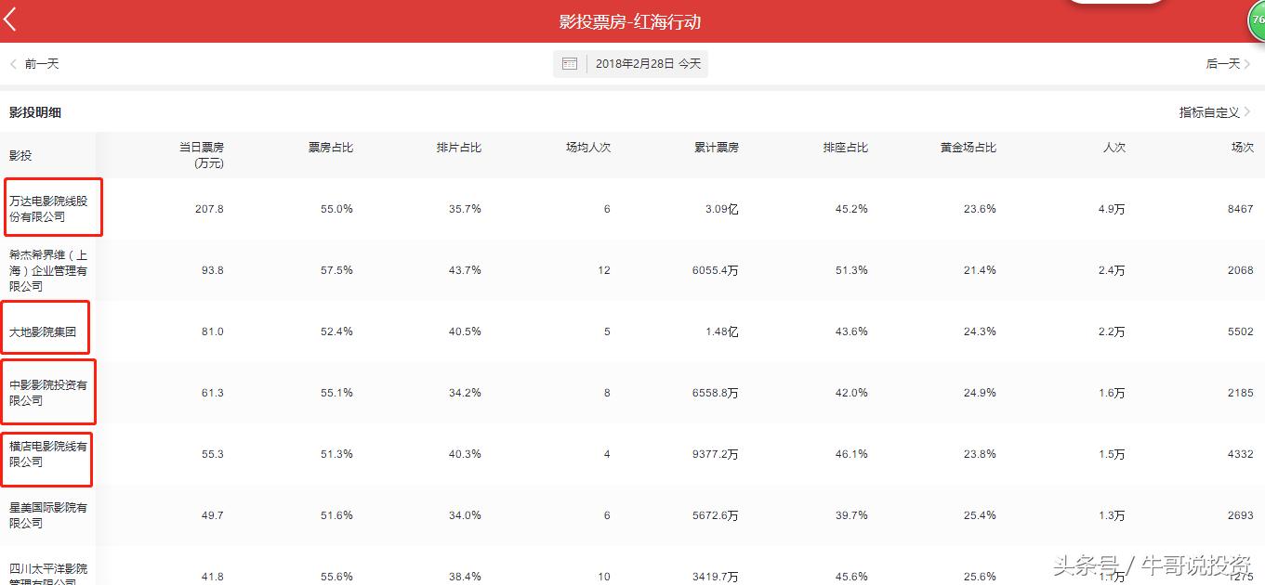
Task: Open the calendar date picker icon
Action: [x=569, y=63]
